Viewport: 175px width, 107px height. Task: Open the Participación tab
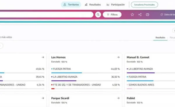point(116,5)
